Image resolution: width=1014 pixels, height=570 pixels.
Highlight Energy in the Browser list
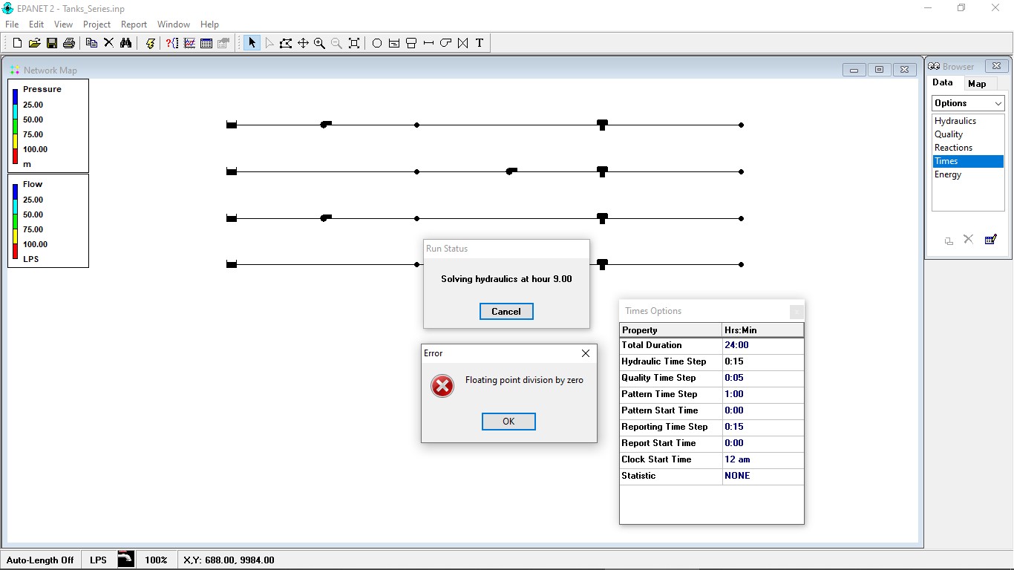948,174
